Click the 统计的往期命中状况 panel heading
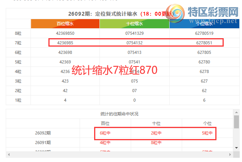The height and width of the screenshot is (162, 242). point(119,114)
